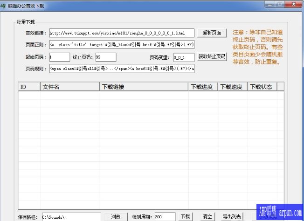Focus the 音效链接 URL input field
Screen dimensions: 304x221
122,33
